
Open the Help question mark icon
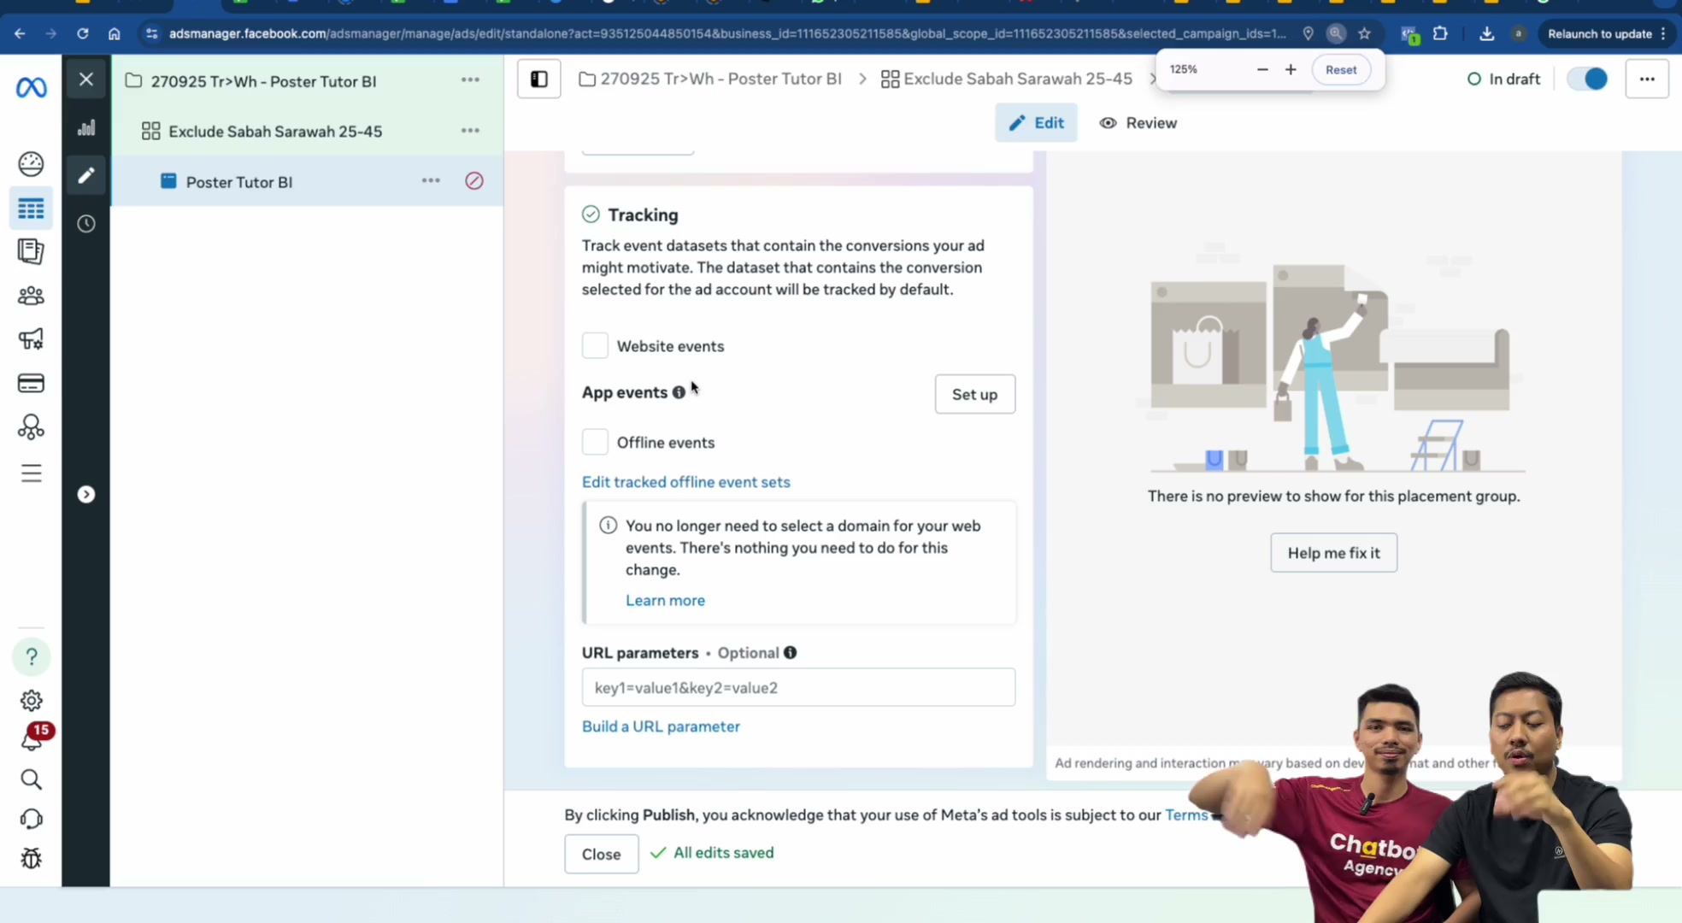tap(32, 656)
